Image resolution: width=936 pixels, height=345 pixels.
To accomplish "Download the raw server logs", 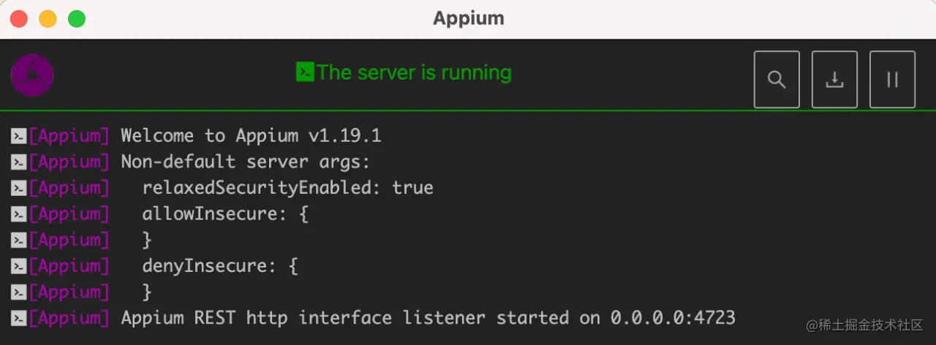I will (x=834, y=80).
